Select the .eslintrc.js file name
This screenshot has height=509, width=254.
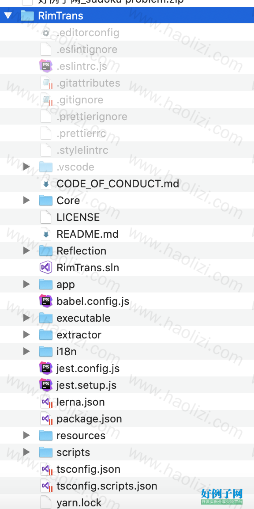[x=82, y=66]
